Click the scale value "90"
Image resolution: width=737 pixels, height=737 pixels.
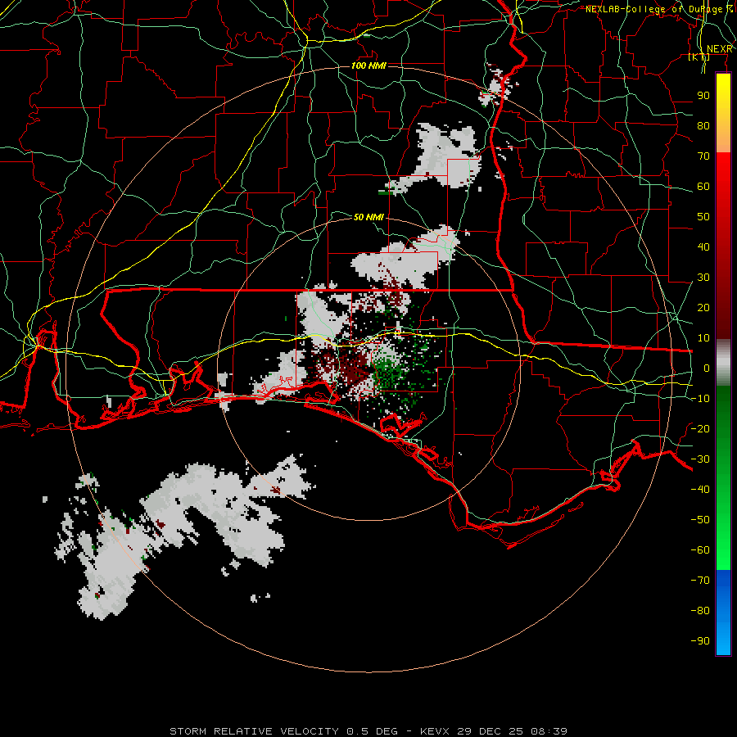[703, 96]
